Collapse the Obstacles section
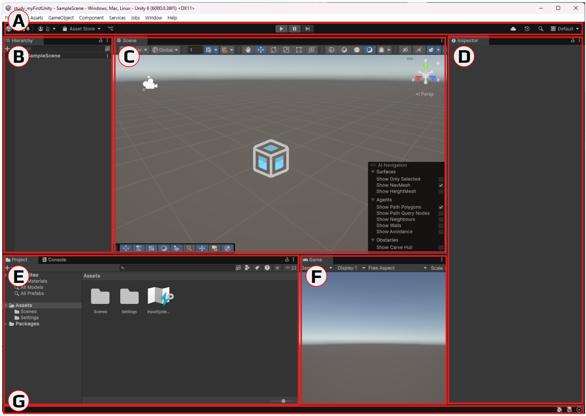Image resolution: width=586 pixels, height=416 pixels. (372, 240)
